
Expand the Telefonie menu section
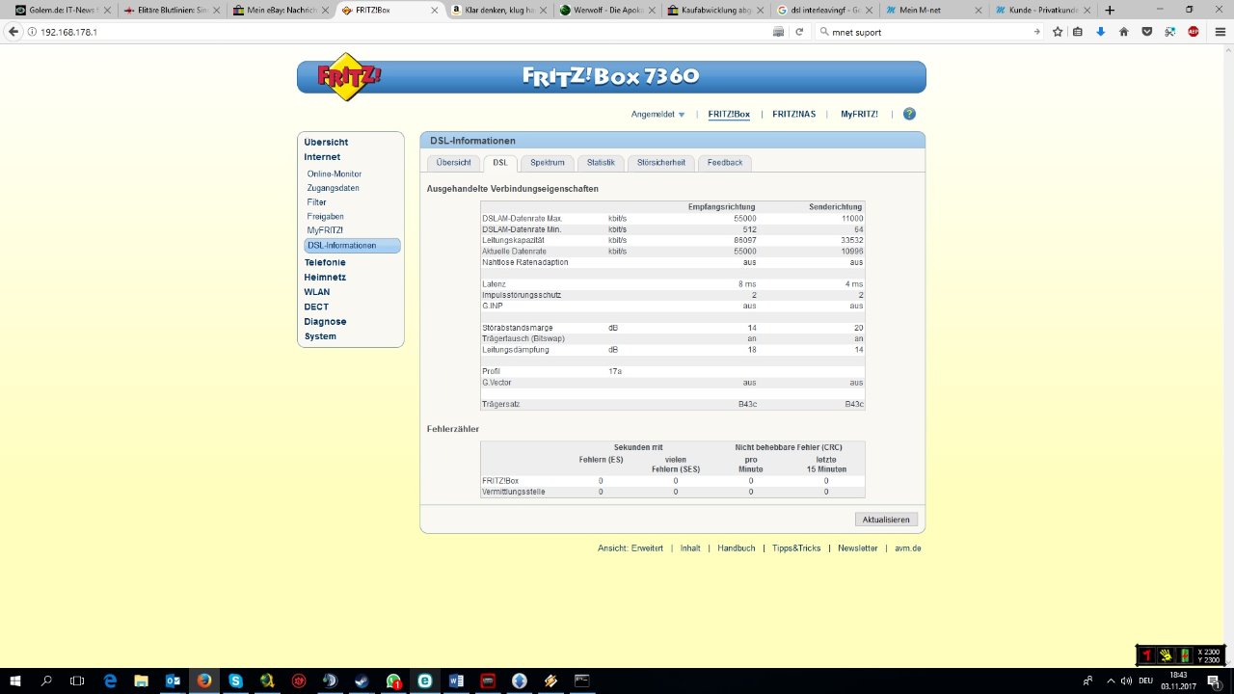(x=325, y=262)
